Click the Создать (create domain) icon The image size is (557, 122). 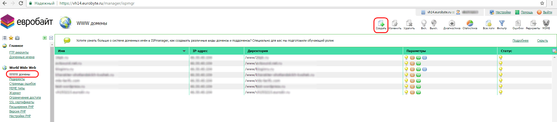[x=381, y=24]
